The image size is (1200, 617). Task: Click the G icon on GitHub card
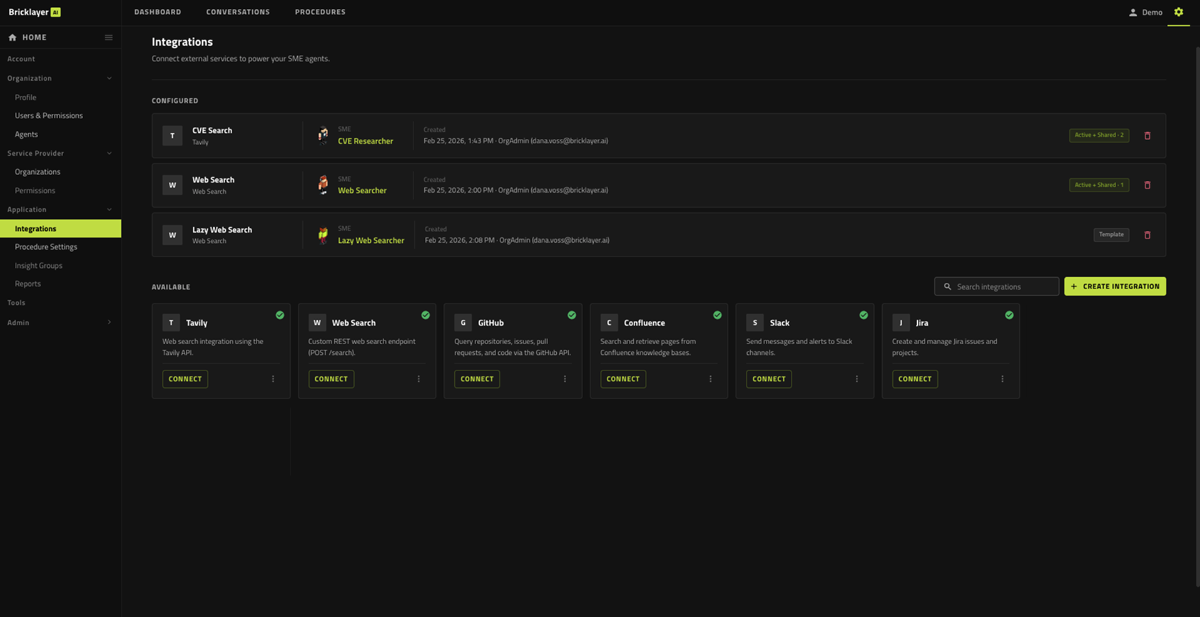[x=463, y=323]
